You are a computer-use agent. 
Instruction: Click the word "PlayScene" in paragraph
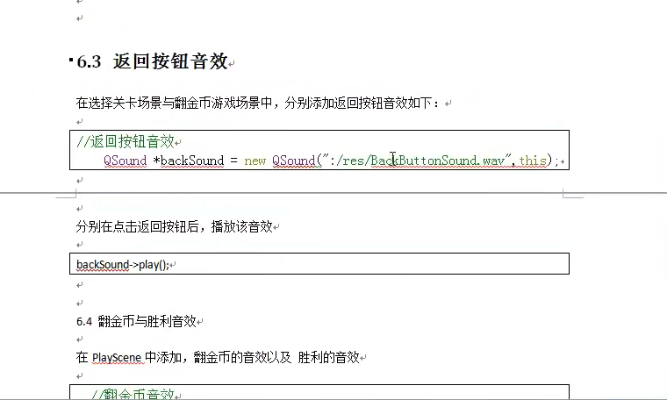[x=116, y=358]
